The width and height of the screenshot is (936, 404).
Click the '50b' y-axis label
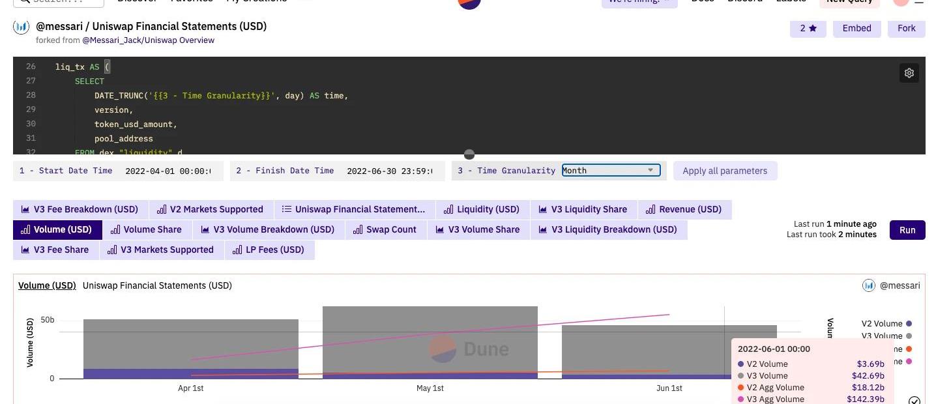48,320
